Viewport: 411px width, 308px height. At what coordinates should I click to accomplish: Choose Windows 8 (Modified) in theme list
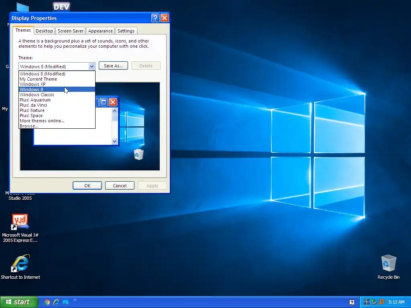coord(57,74)
